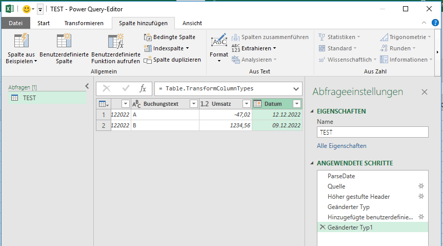Click cell value -47,02

[x=226, y=115]
